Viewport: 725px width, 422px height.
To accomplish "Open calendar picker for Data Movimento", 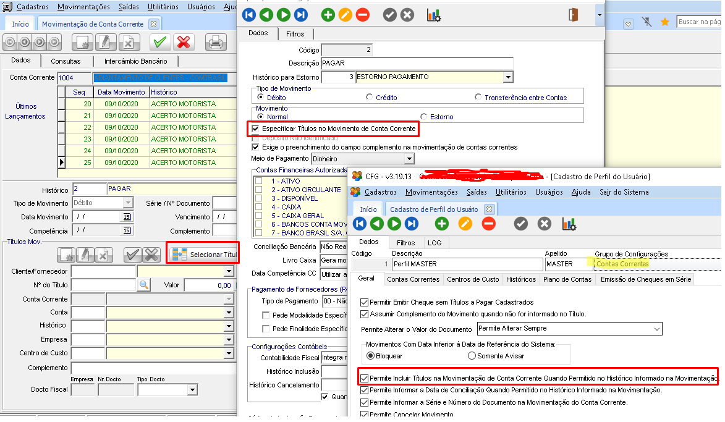I will click(127, 217).
